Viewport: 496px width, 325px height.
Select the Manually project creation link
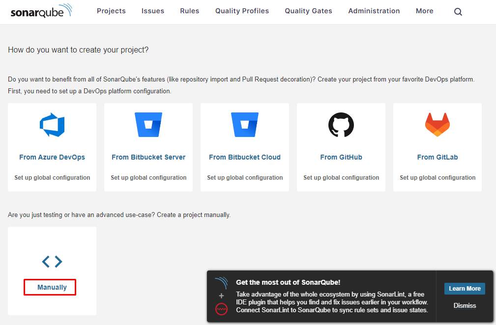click(x=52, y=287)
